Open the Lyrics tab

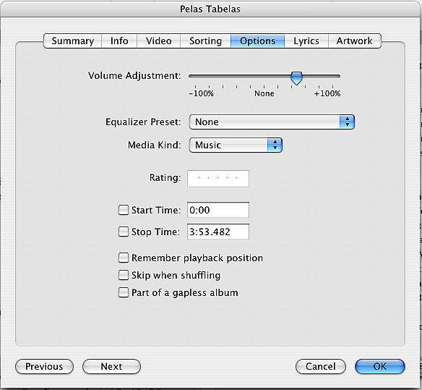pos(306,41)
